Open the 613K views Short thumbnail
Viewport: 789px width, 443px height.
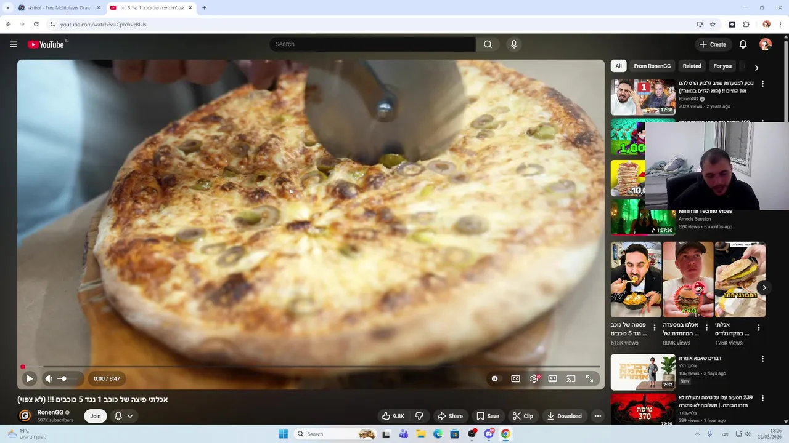pyautogui.click(x=636, y=279)
